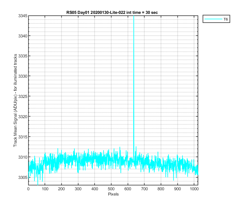The width and height of the screenshot is (250, 208).
Task: Click y-axis tick label 3315
Action: point(23,137)
